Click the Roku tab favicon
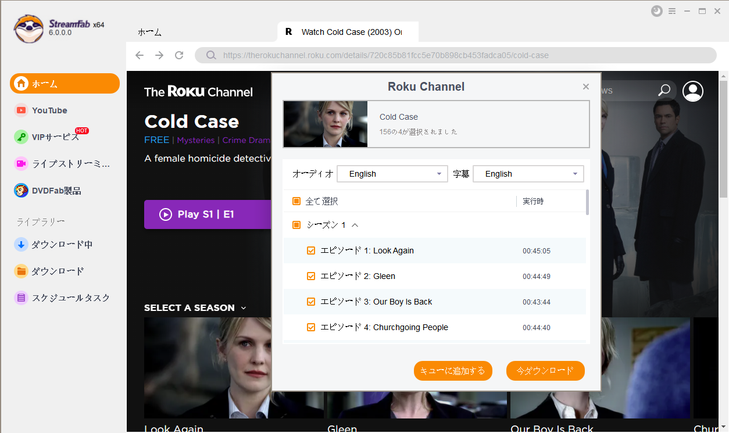Screen dimensions: 729x433 288,32
